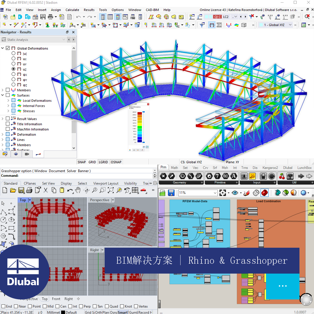Image resolution: width=314 pixels, height=314 pixels.
Task: Expand the Result Values node
Action: tap(2, 119)
